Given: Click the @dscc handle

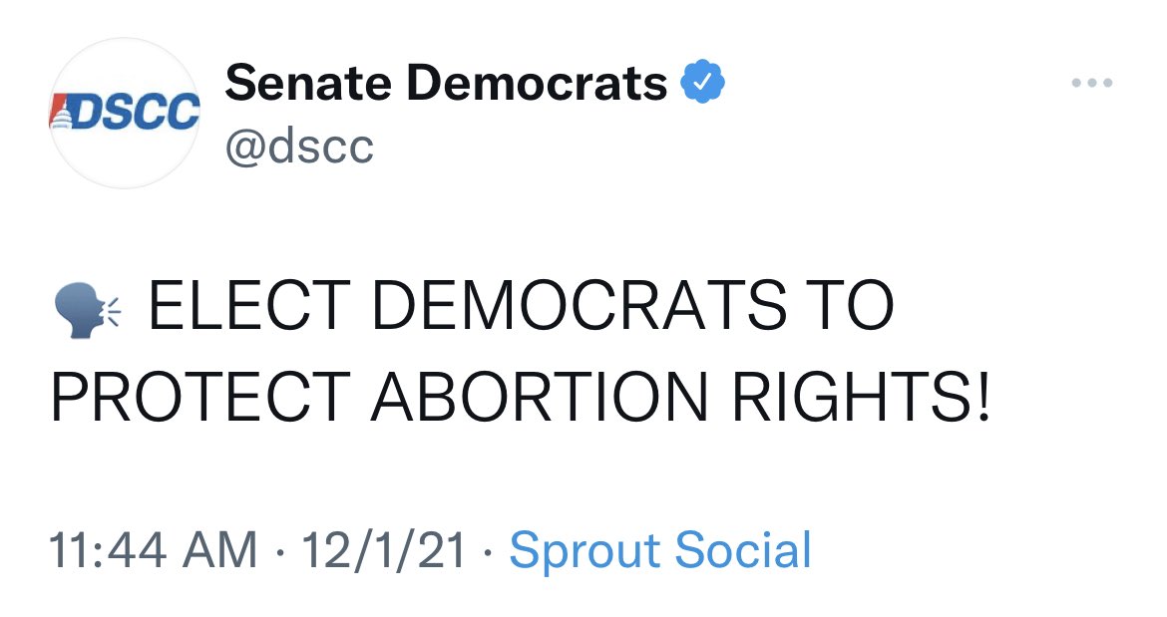Looking at the screenshot, I should (301, 147).
